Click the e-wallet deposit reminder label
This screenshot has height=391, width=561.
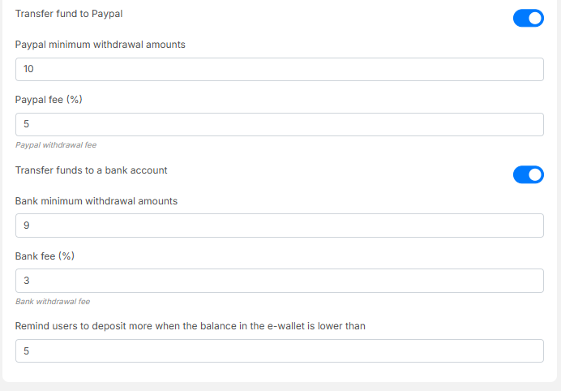191,326
